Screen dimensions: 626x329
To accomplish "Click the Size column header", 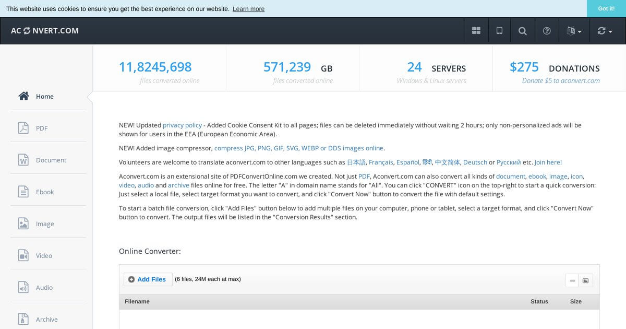I will (x=576, y=301).
